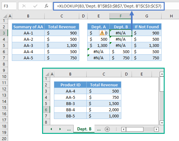Click previous sheet tab navigation arrow
The width and height of the screenshot is (179, 141).
[x=51, y=129]
